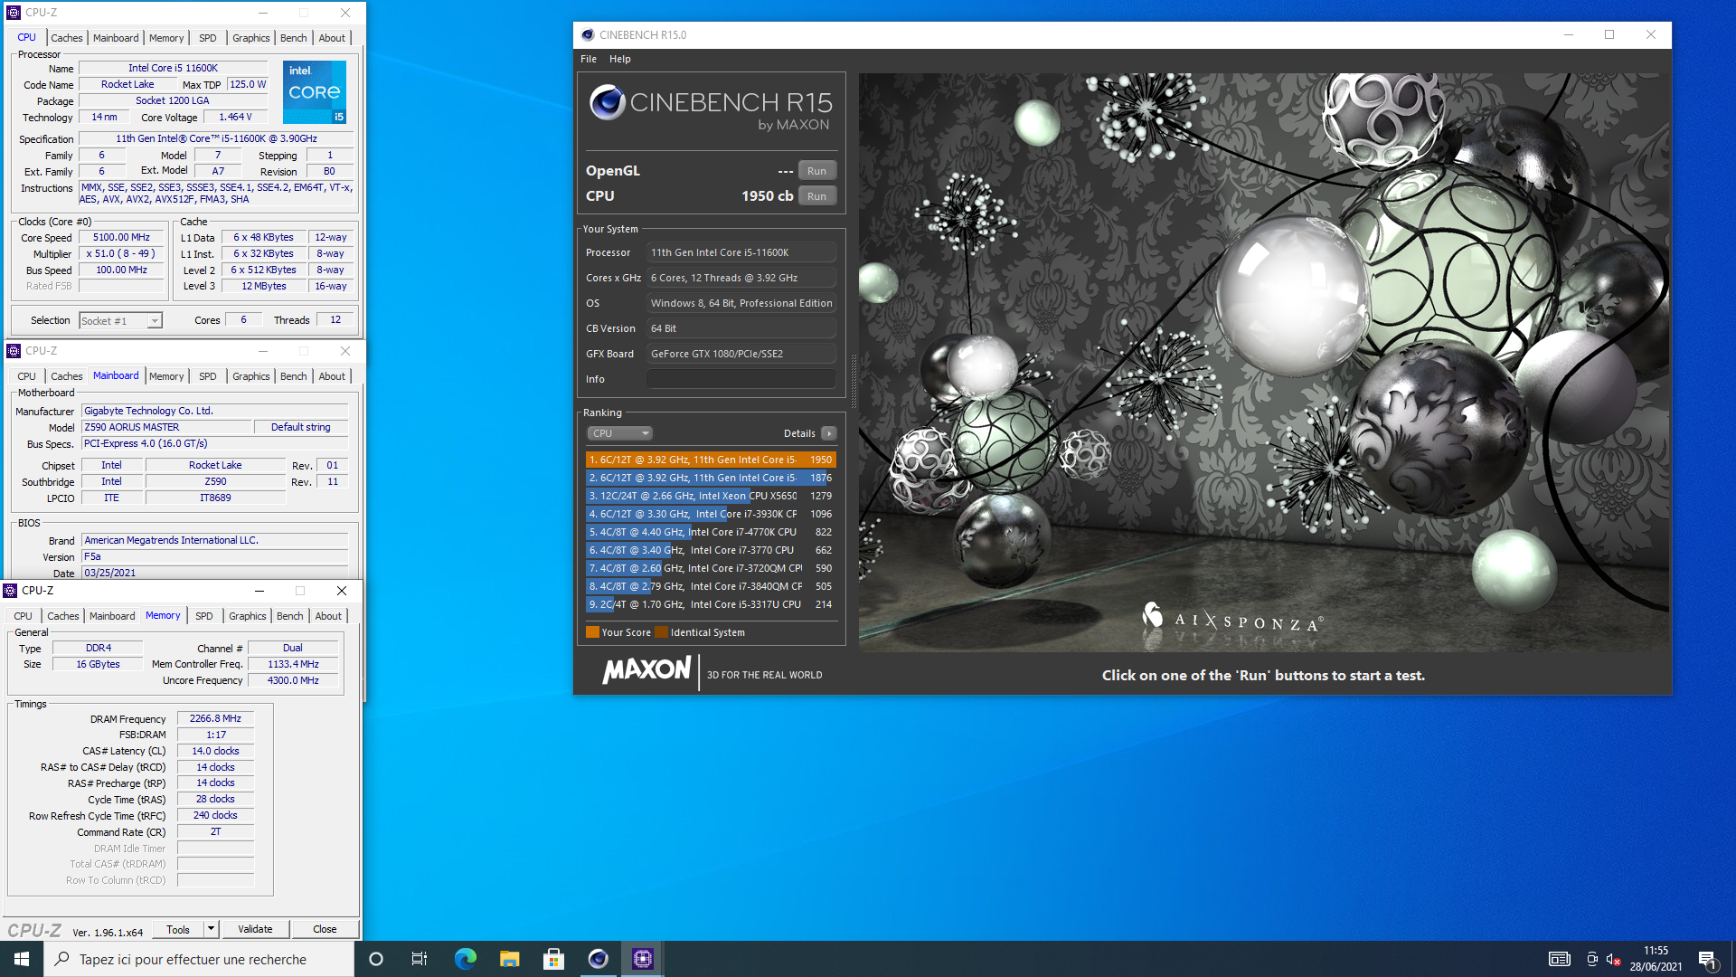Select the Core i7-3770 ranking row
This screenshot has width=1736, height=977.
(711, 550)
